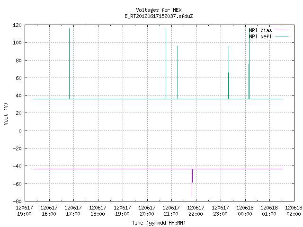Click the green defl spike just before 17:00

[70, 64]
